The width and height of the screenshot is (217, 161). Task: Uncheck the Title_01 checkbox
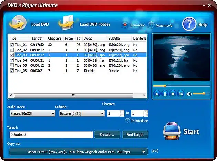[12, 45]
